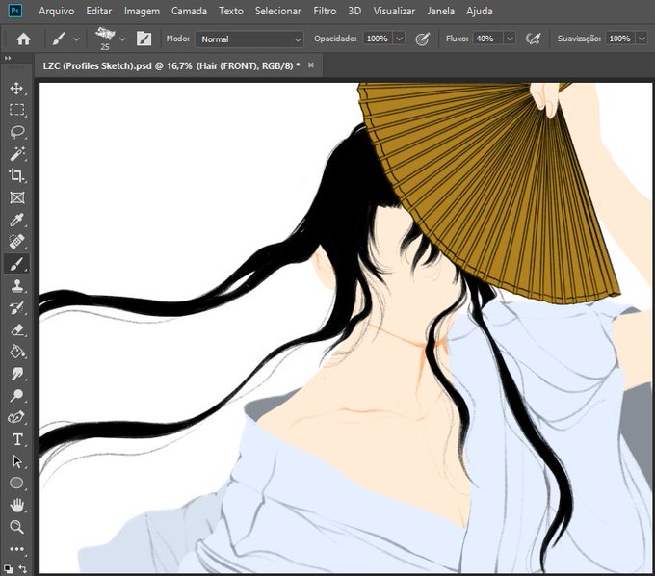Select the Crop tool

coord(16,175)
